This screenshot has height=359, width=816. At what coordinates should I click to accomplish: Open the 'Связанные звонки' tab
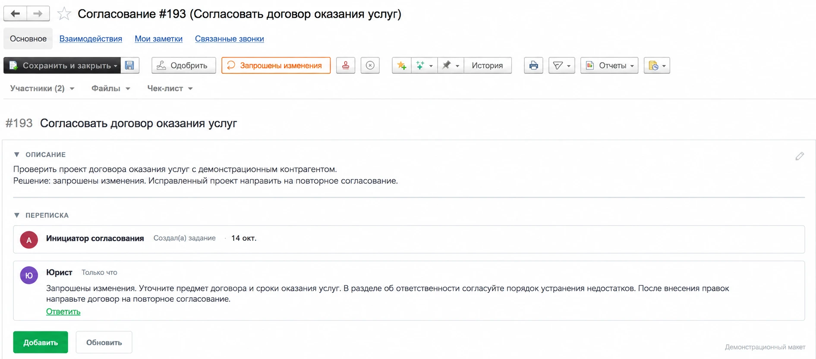(x=230, y=39)
